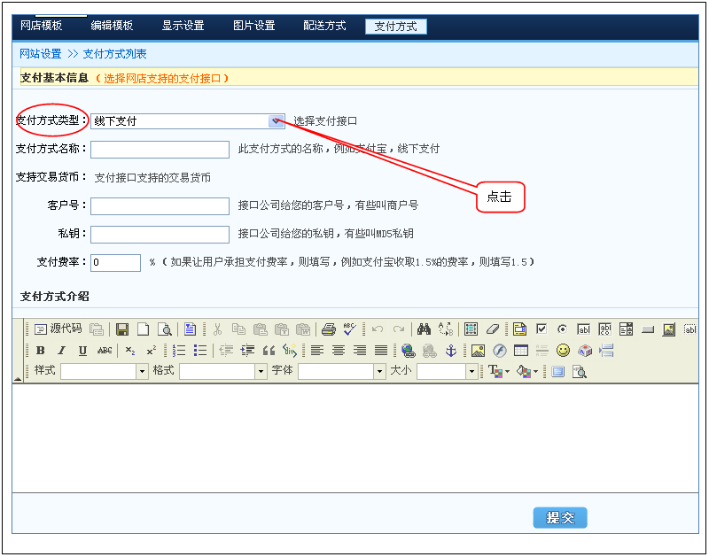Insert a smiley emoticon
Viewport: 709px width, 557px height.
[x=563, y=351]
